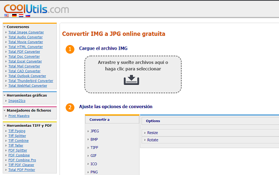Click the 'Convertir IMG a JPG online gratuita' heading
This screenshot has height=175, width=279.
tap(113, 34)
